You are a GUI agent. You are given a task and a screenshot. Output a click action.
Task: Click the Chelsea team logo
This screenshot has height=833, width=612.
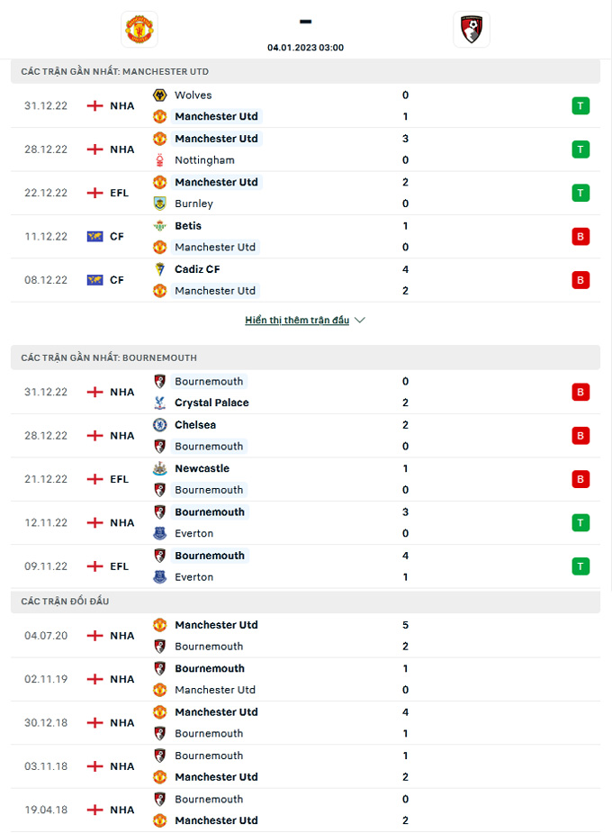click(x=159, y=425)
